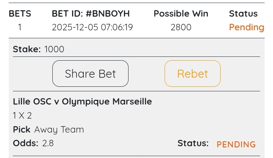Click the BETS column header

pos(20,14)
